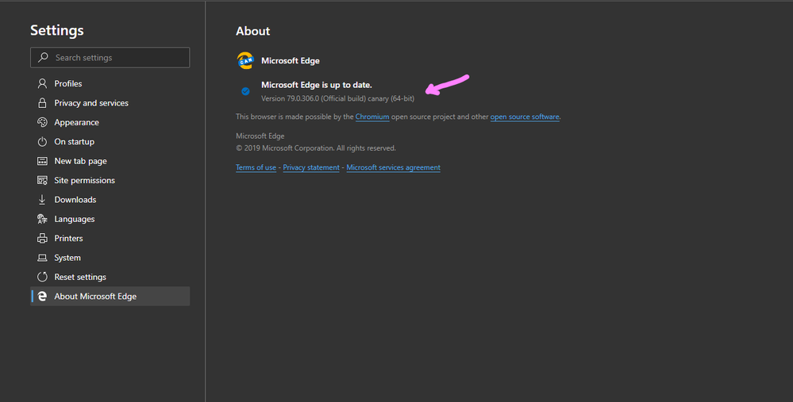Open the open source software link
Viewport: 793px width, 402px height.
(x=525, y=117)
